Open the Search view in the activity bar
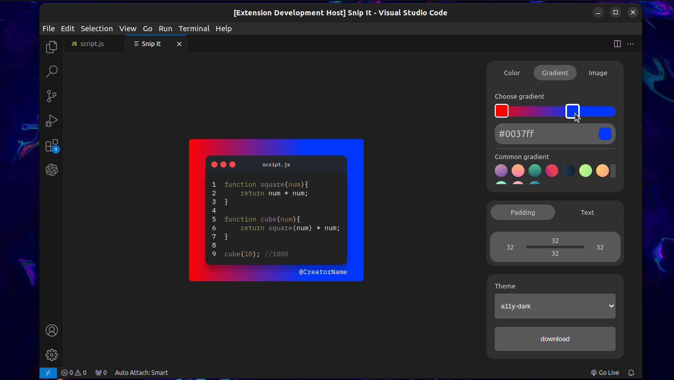Viewport: 674px width, 380px height. click(x=51, y=71)
